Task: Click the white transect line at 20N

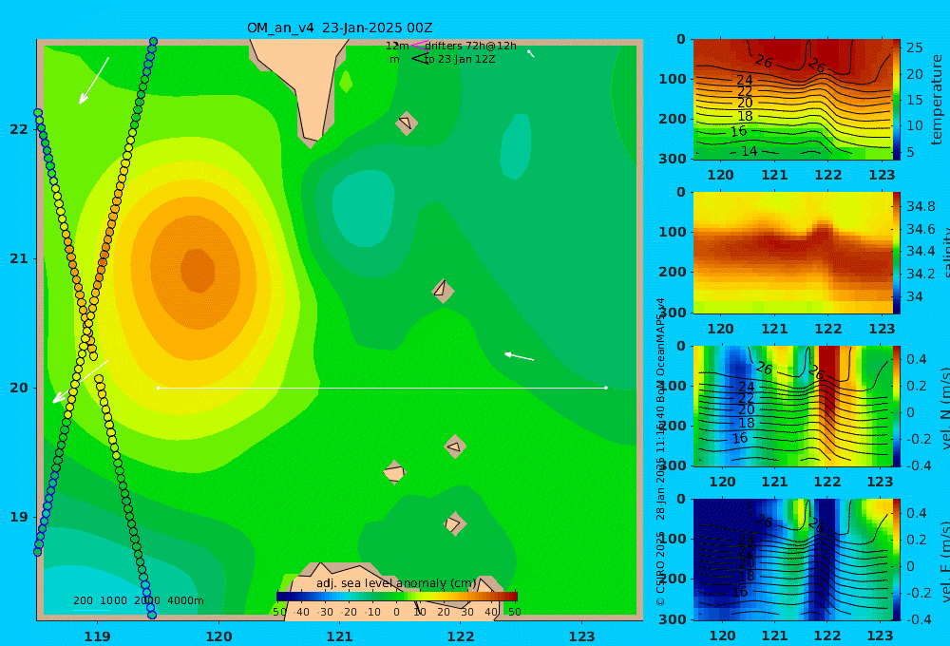Action: pyautogui.click(x=382, y=388)
